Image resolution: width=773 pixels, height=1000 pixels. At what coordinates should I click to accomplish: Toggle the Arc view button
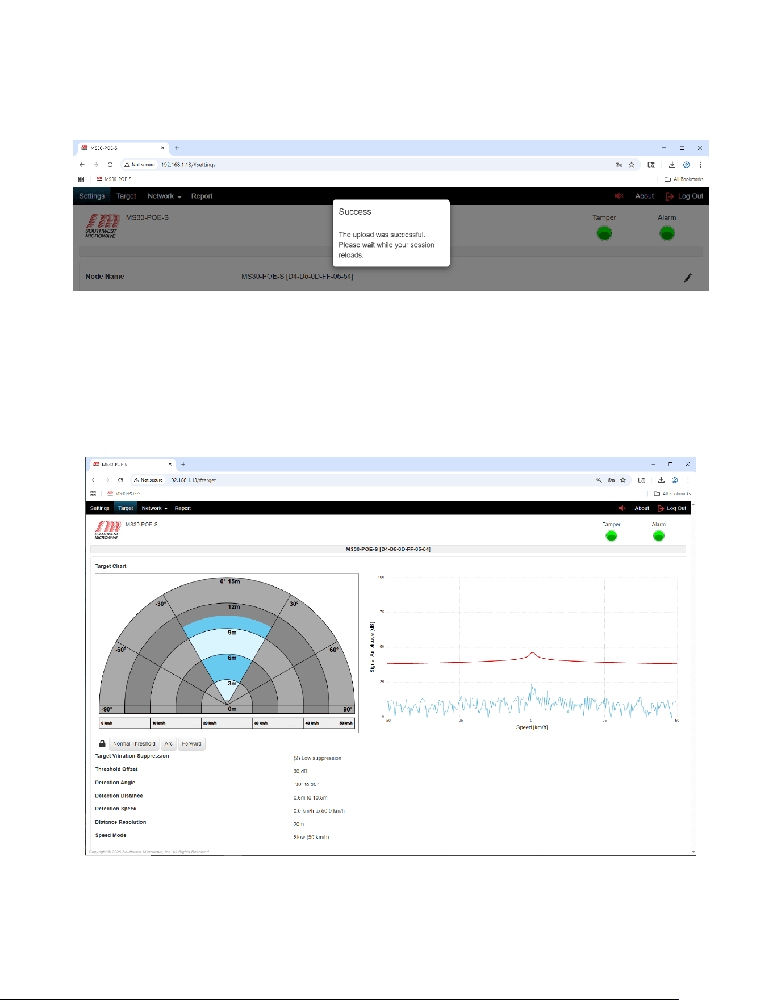(169, 744)
